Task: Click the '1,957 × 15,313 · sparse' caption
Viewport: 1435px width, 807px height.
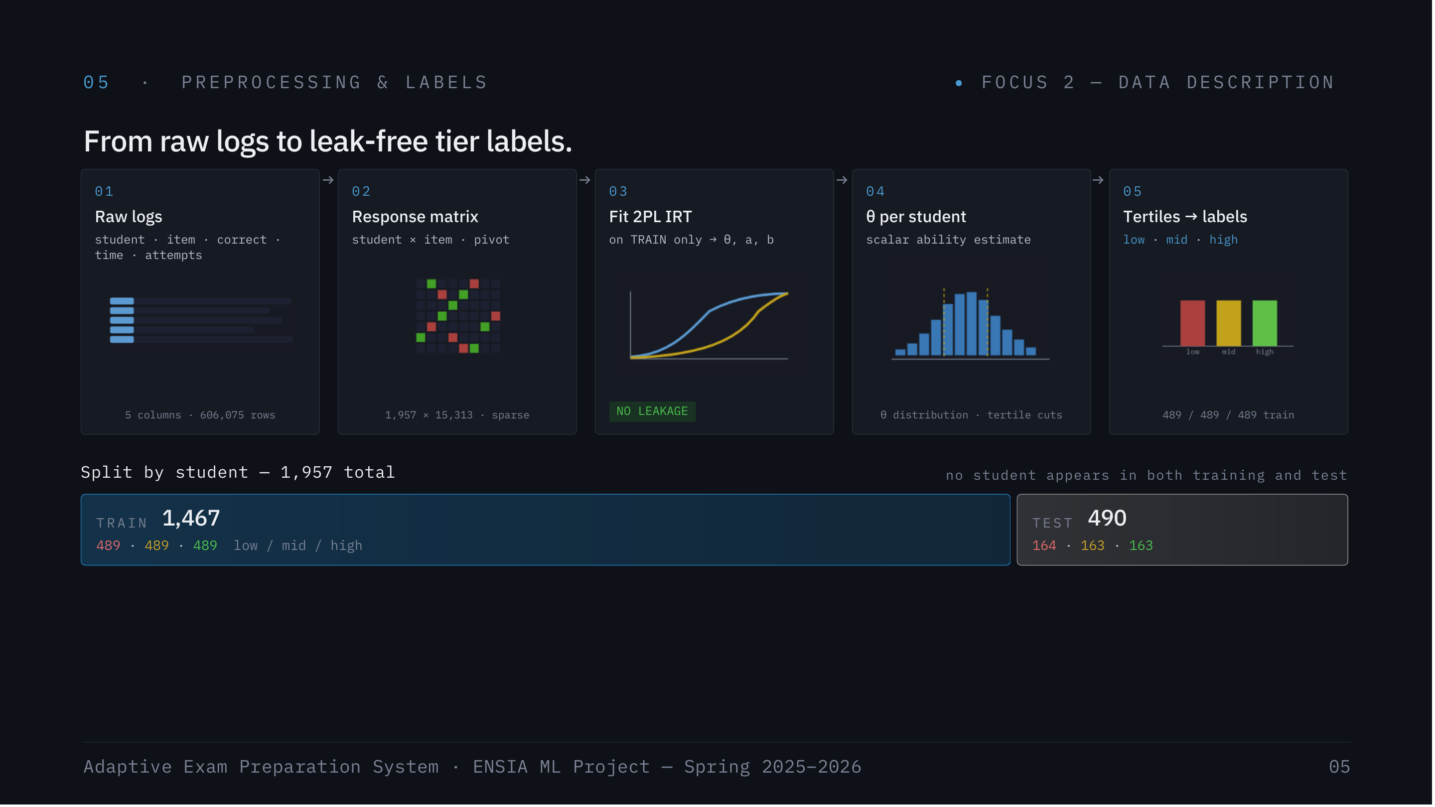Action: 458,416
